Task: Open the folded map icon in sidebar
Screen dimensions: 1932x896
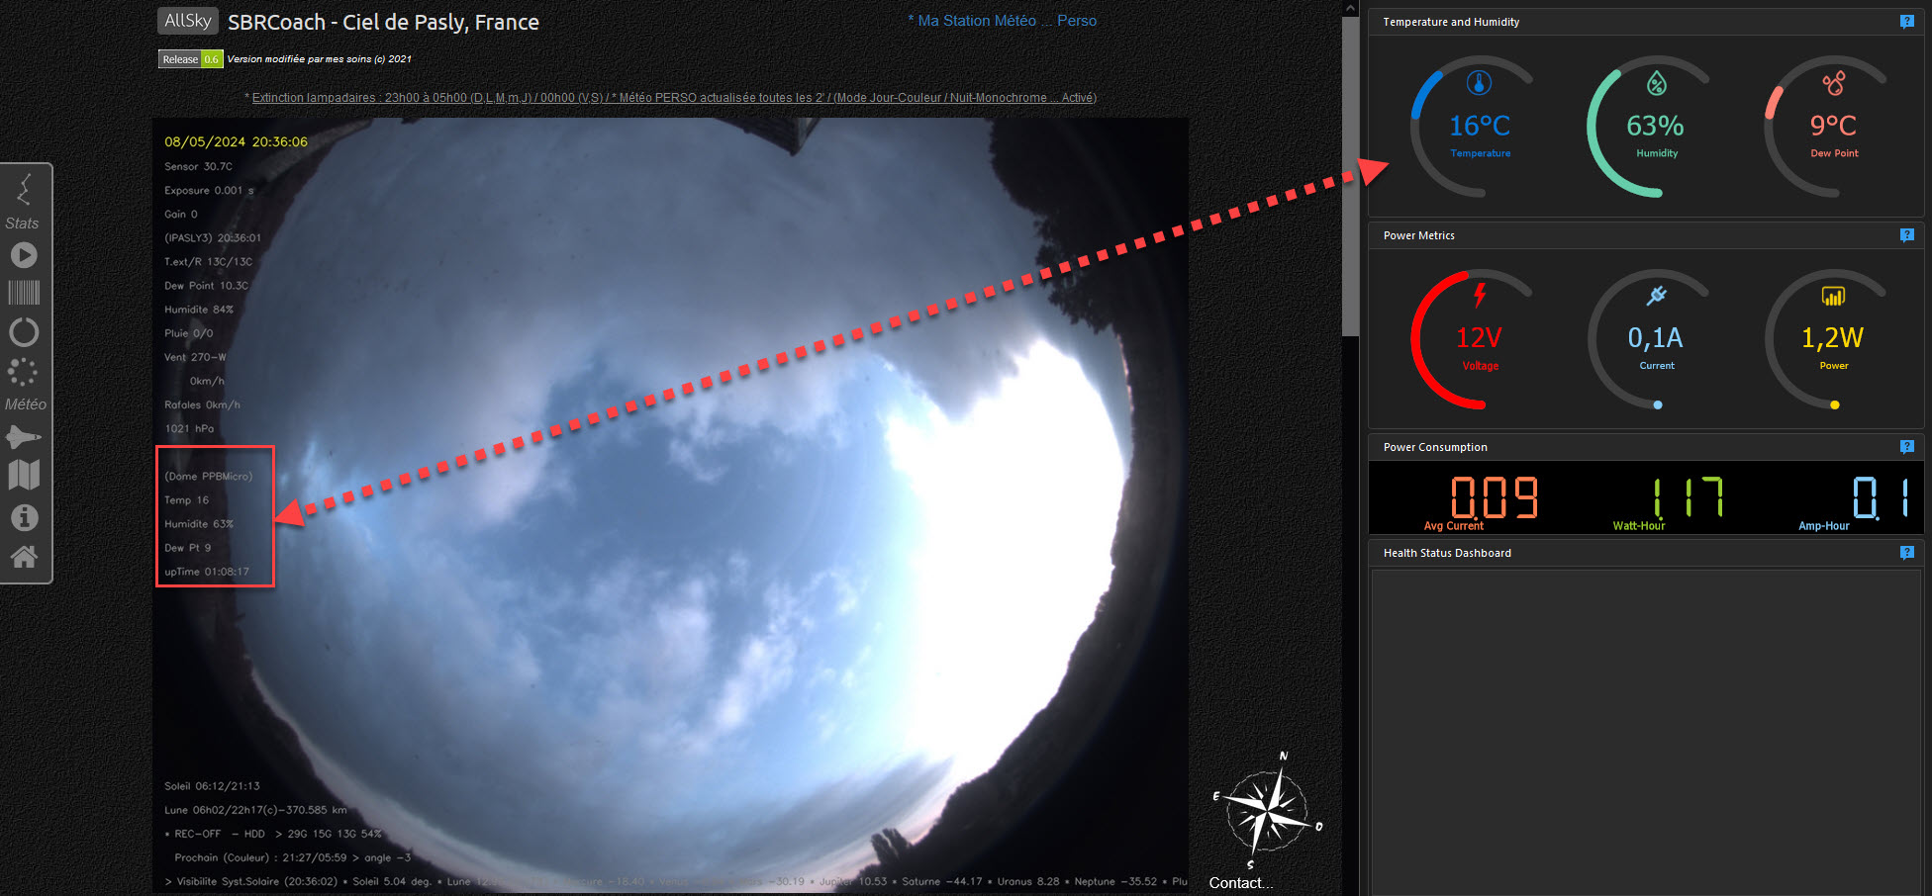Action: point(24,475)
